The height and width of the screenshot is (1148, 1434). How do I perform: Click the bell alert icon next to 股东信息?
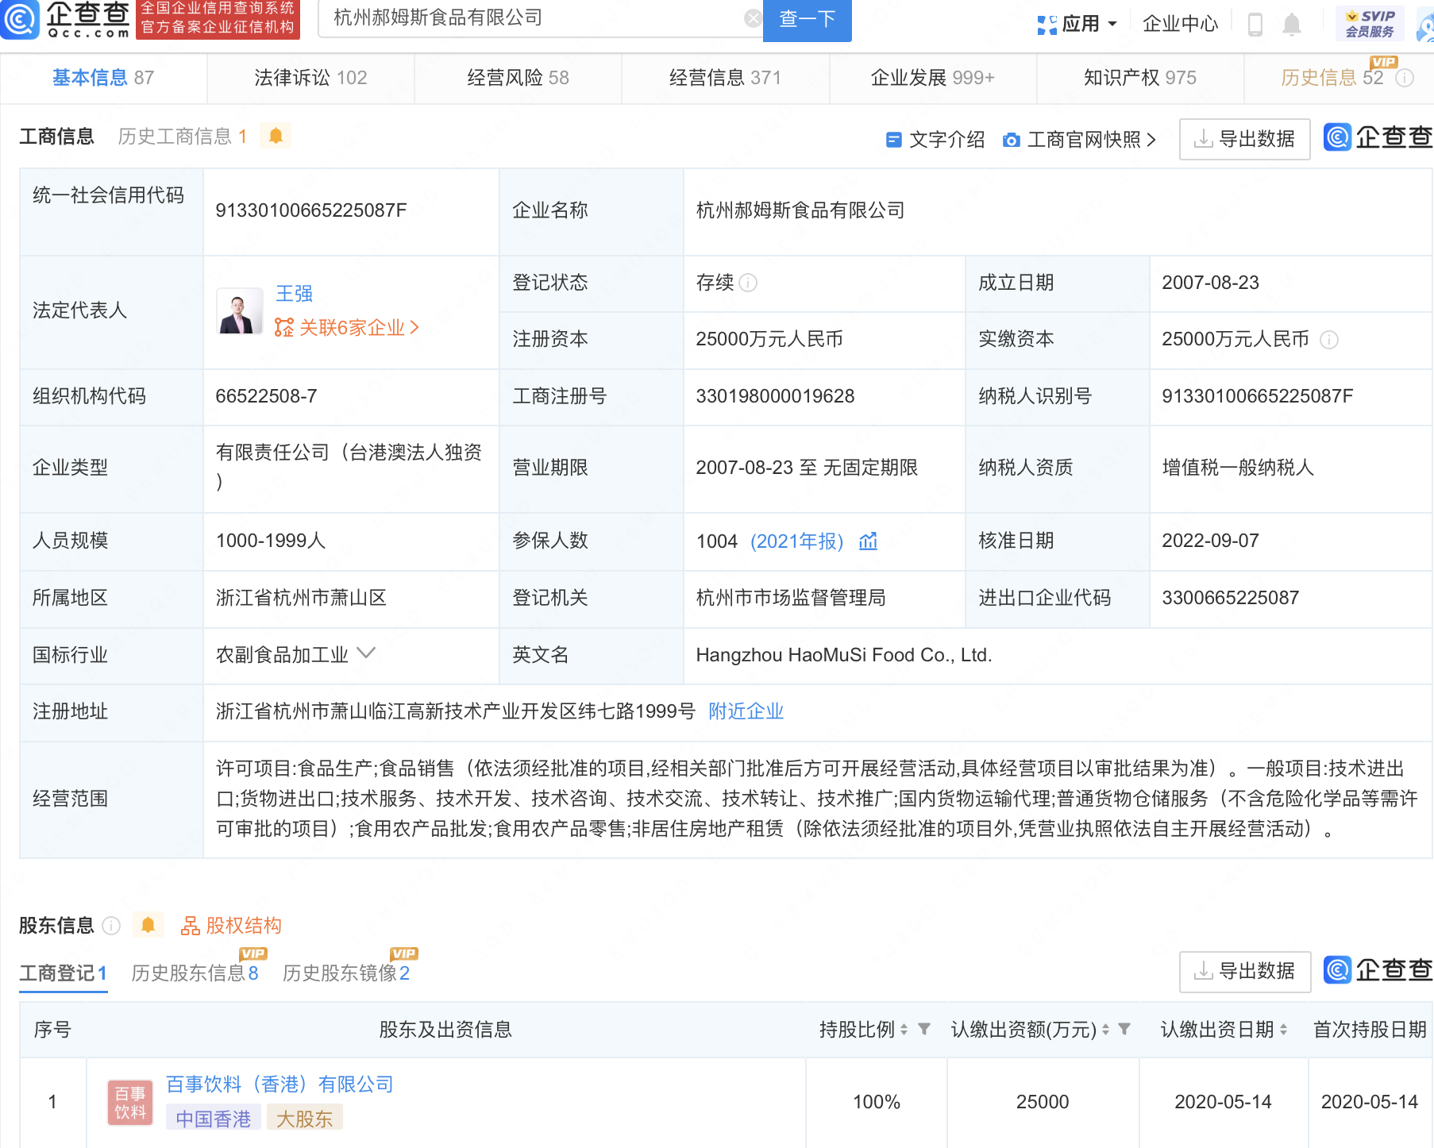click(x=148, y=925)
